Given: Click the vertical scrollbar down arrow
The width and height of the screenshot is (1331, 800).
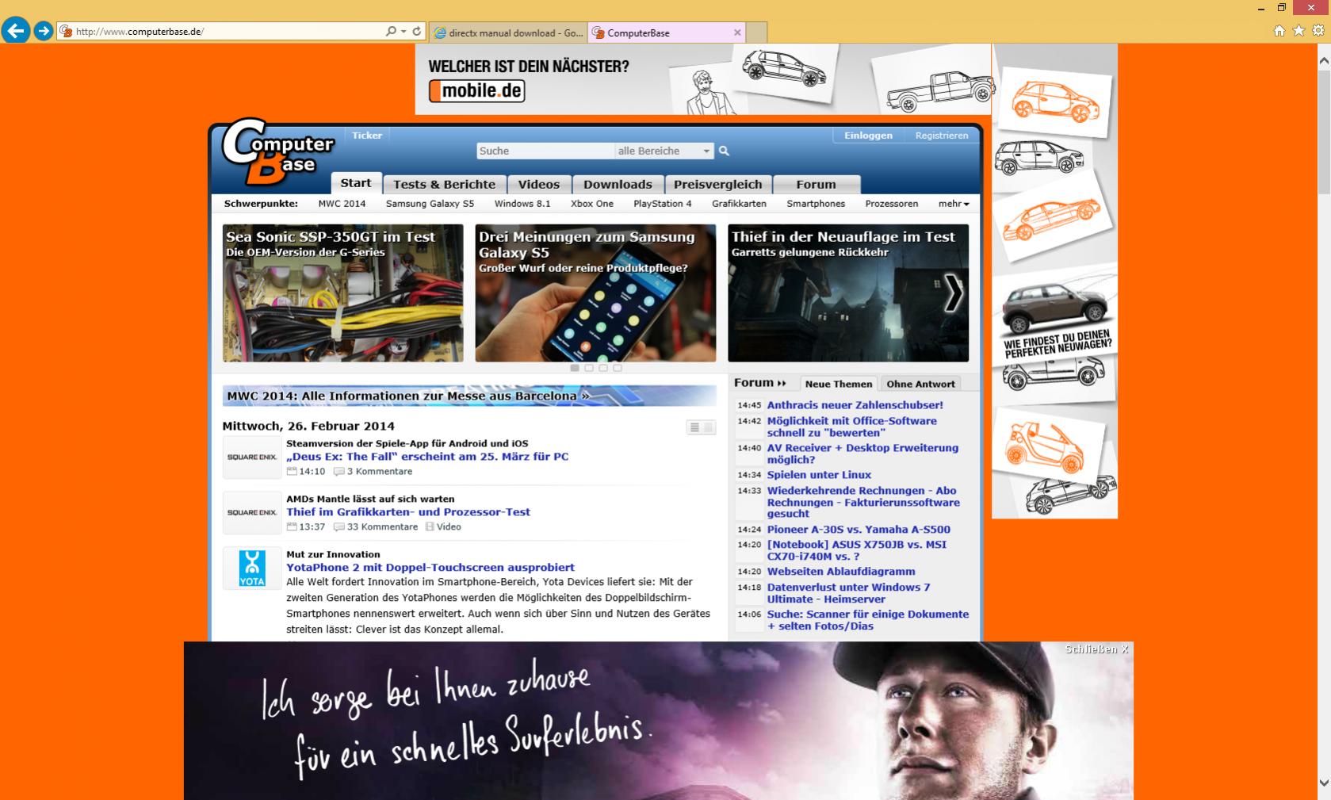Looking at the screenshot, I should tap(1324, 783).
